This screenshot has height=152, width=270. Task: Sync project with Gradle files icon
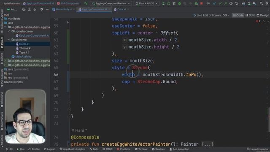coord(243,3)
